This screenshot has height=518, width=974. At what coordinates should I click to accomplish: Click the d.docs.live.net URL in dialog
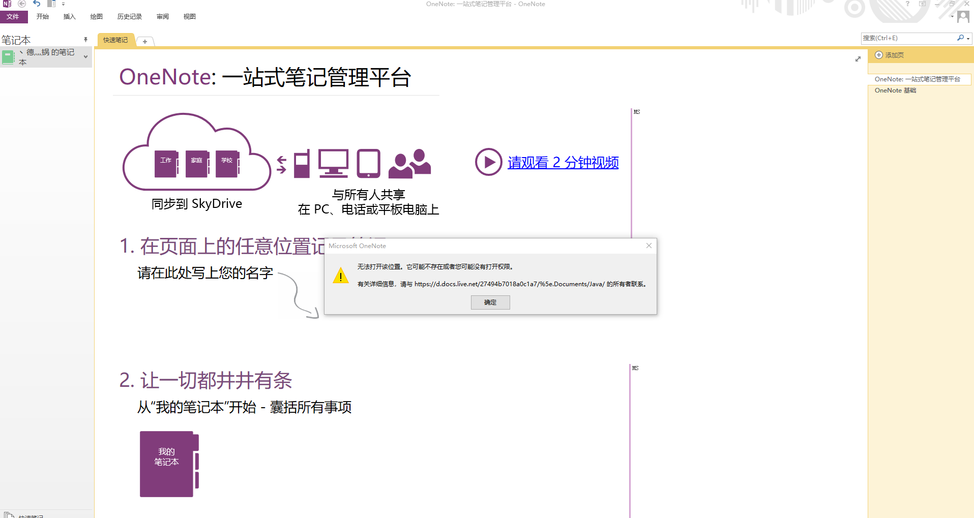coord(510,284)
